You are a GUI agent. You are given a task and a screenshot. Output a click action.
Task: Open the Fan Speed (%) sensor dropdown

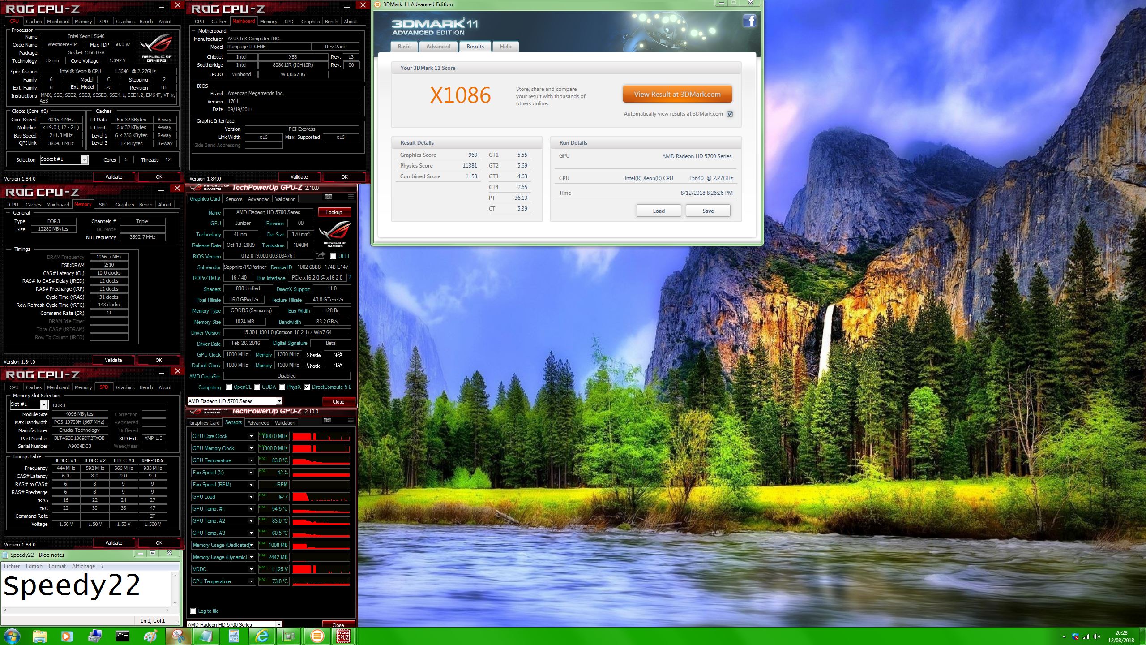pyautogui.click(x=252, y=473)
